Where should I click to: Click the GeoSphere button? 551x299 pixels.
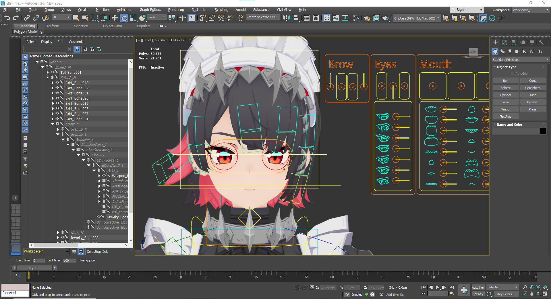tap(533, 88)
